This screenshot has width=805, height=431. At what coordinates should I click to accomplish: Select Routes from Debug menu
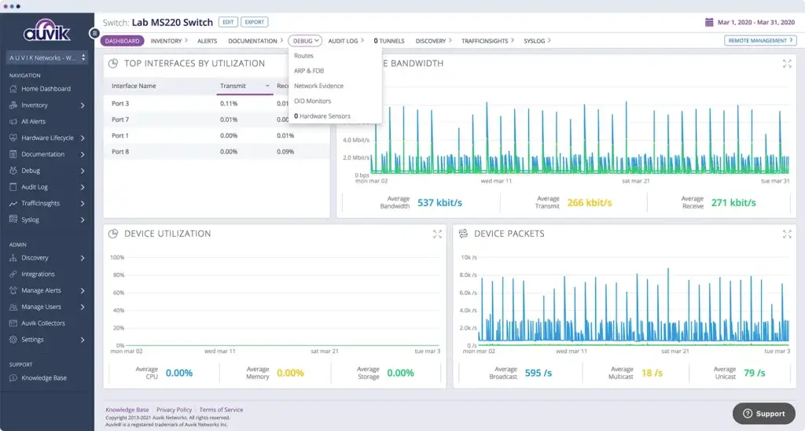coord(303,56)
